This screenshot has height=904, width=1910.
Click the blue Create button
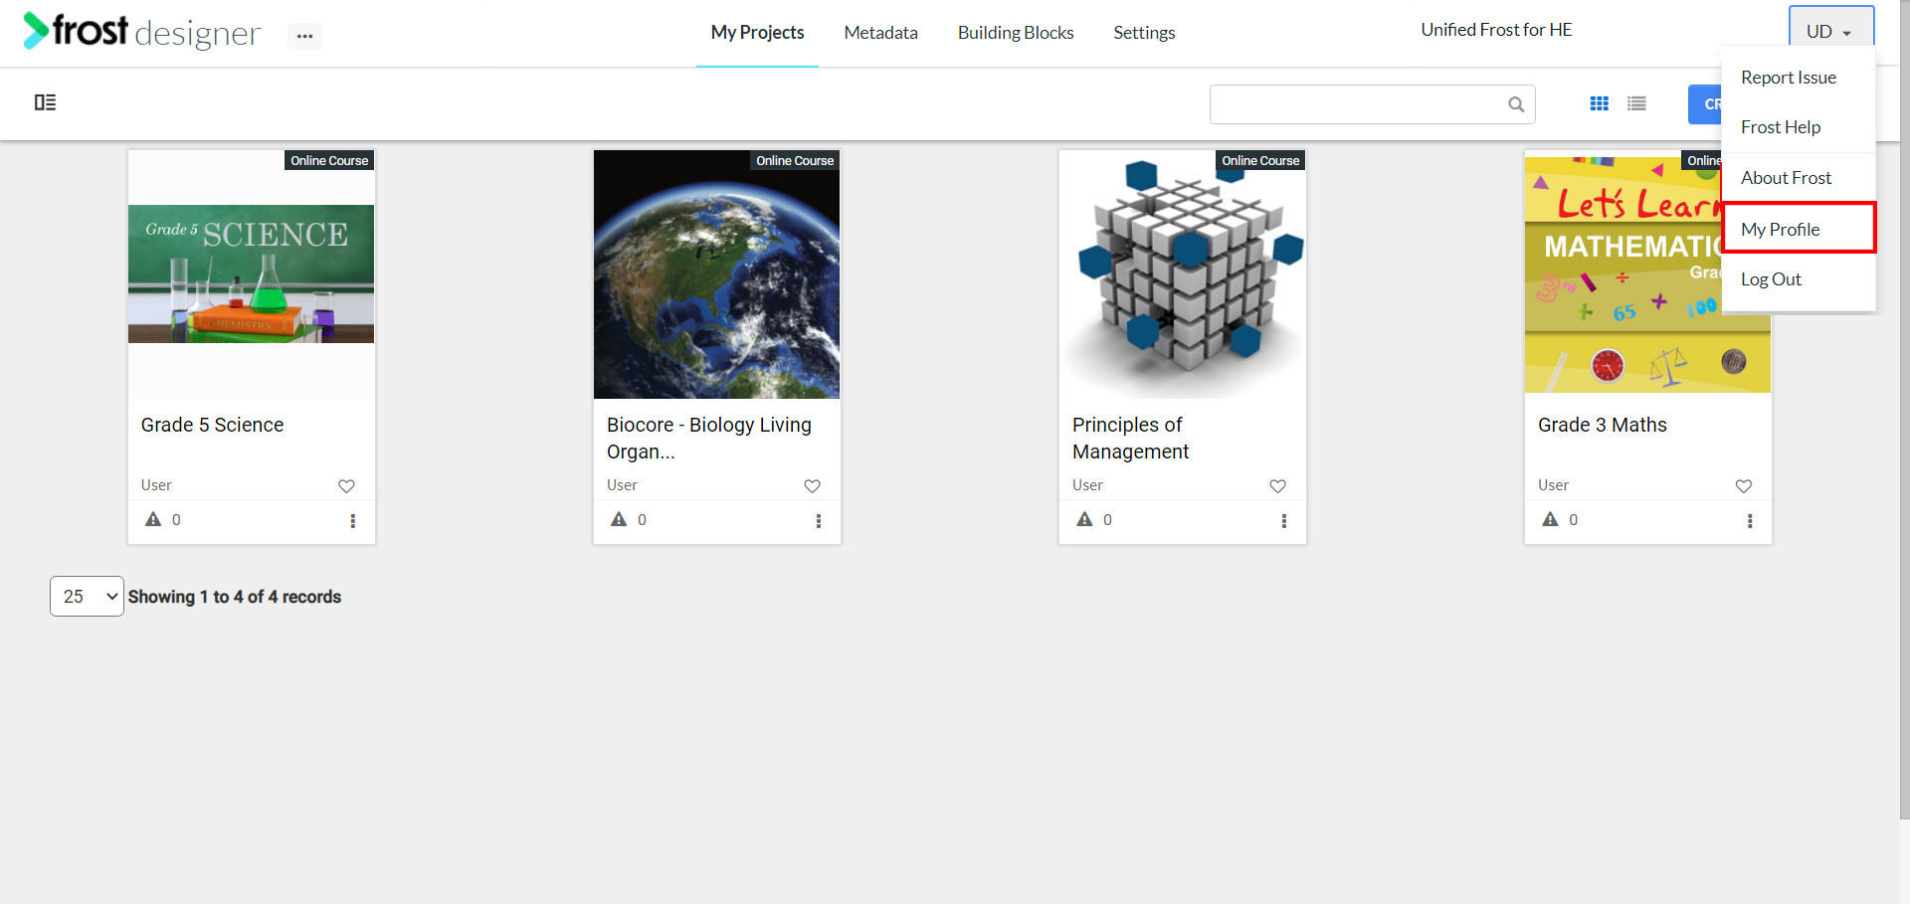[1705, 104]
